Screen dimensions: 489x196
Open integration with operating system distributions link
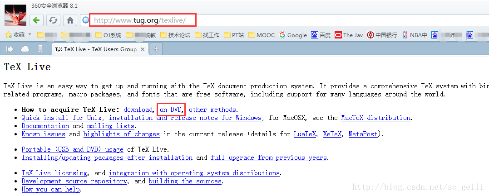pyautogui.click(x=194, y=172)
